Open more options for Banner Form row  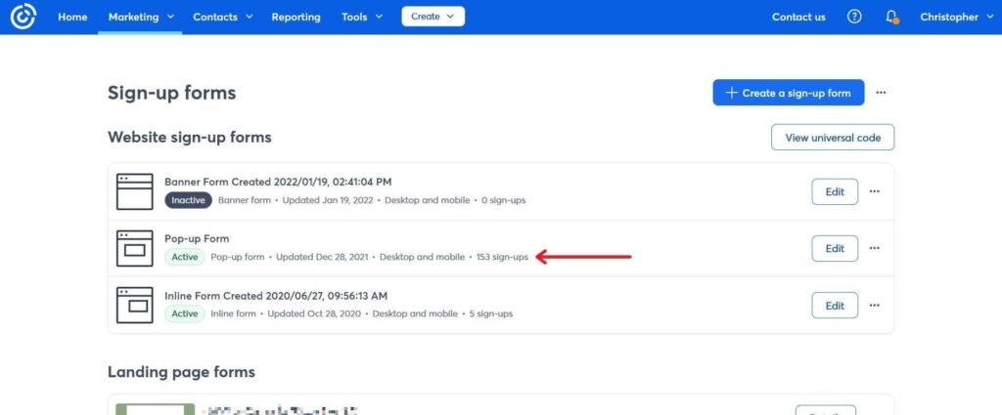[x=874, y=191]
